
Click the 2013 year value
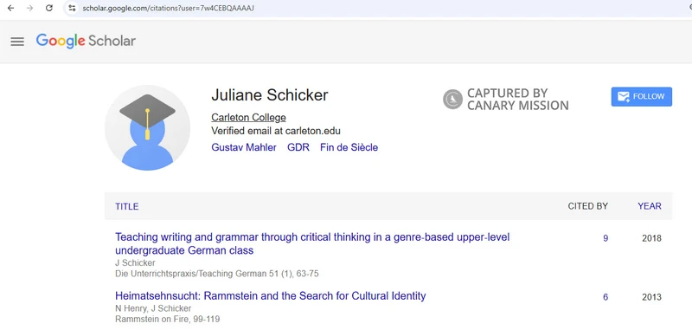tap(651, 297)
